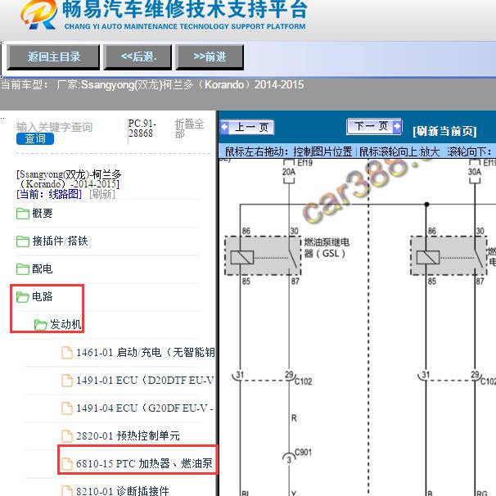Expand the 概要 tree item
Viewport: 496px width, 496px height.
43,214
